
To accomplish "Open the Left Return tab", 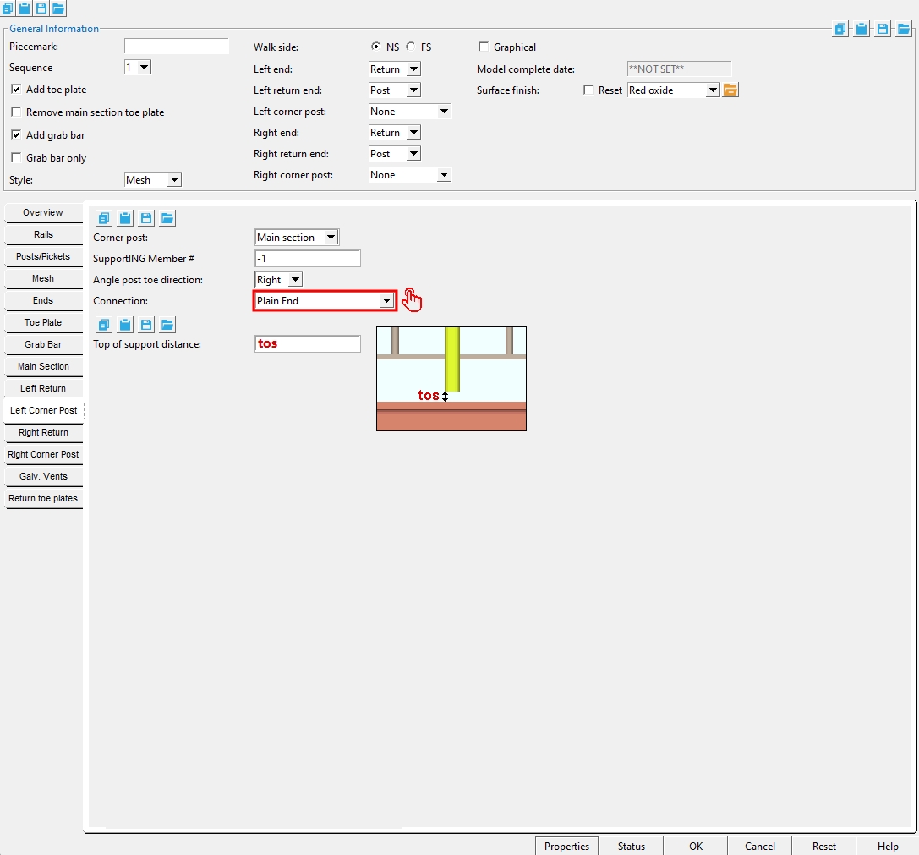I will point(43,388).
